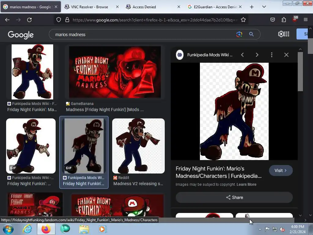Bookmark this page with the star
313x235 pixels.
pyautogui.click(x=243, y=20)
